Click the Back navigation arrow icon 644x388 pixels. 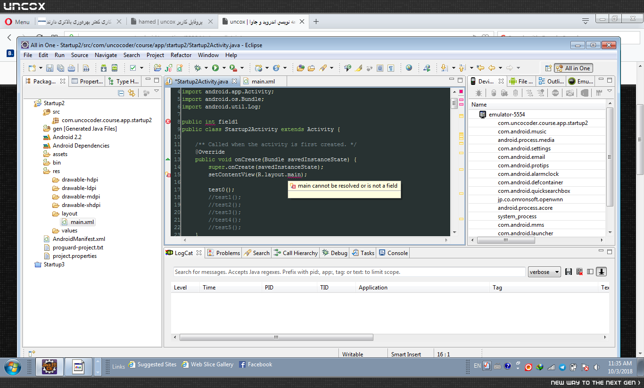tap(492, 68)
